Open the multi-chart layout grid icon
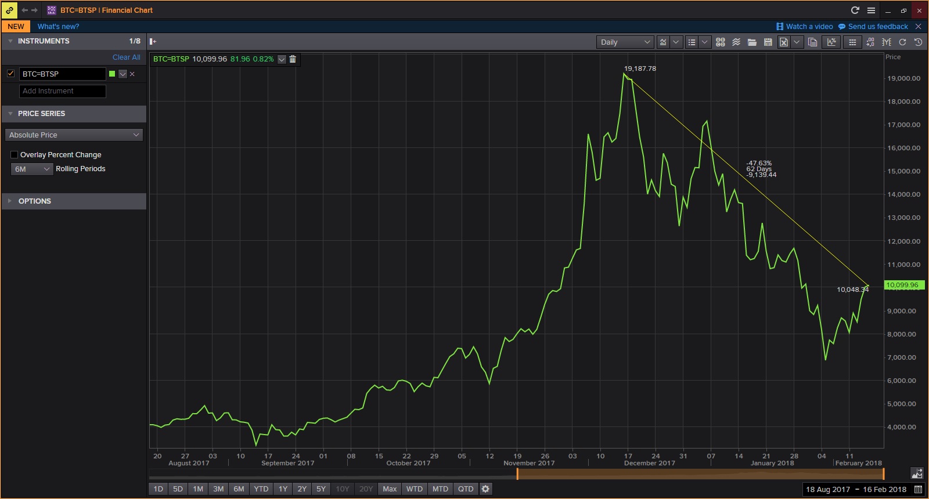The width and height of the screenshot is (929, 499). 721,42
